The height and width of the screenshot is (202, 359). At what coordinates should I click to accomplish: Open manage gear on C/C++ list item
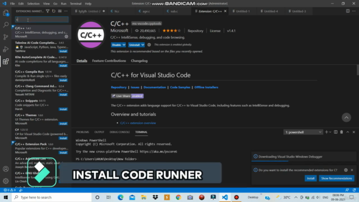tap(66, 36)
